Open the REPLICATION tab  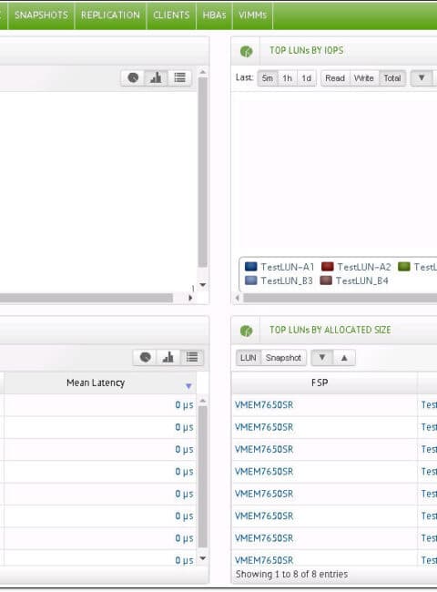click(x=110, y=15)
